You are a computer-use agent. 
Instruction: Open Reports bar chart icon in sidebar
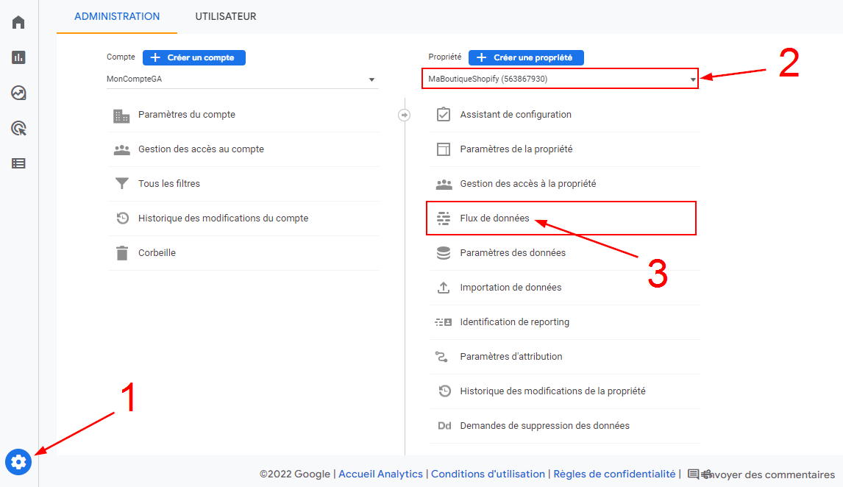coord(18,57)
